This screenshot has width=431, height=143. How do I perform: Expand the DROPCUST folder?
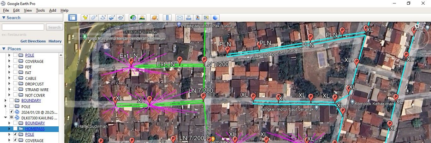point(9,84)
